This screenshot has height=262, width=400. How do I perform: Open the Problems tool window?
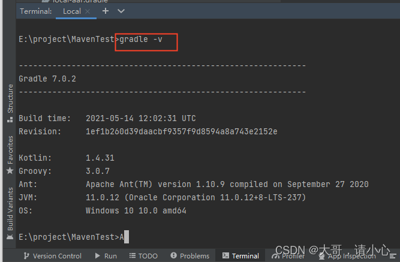point(190,256)
